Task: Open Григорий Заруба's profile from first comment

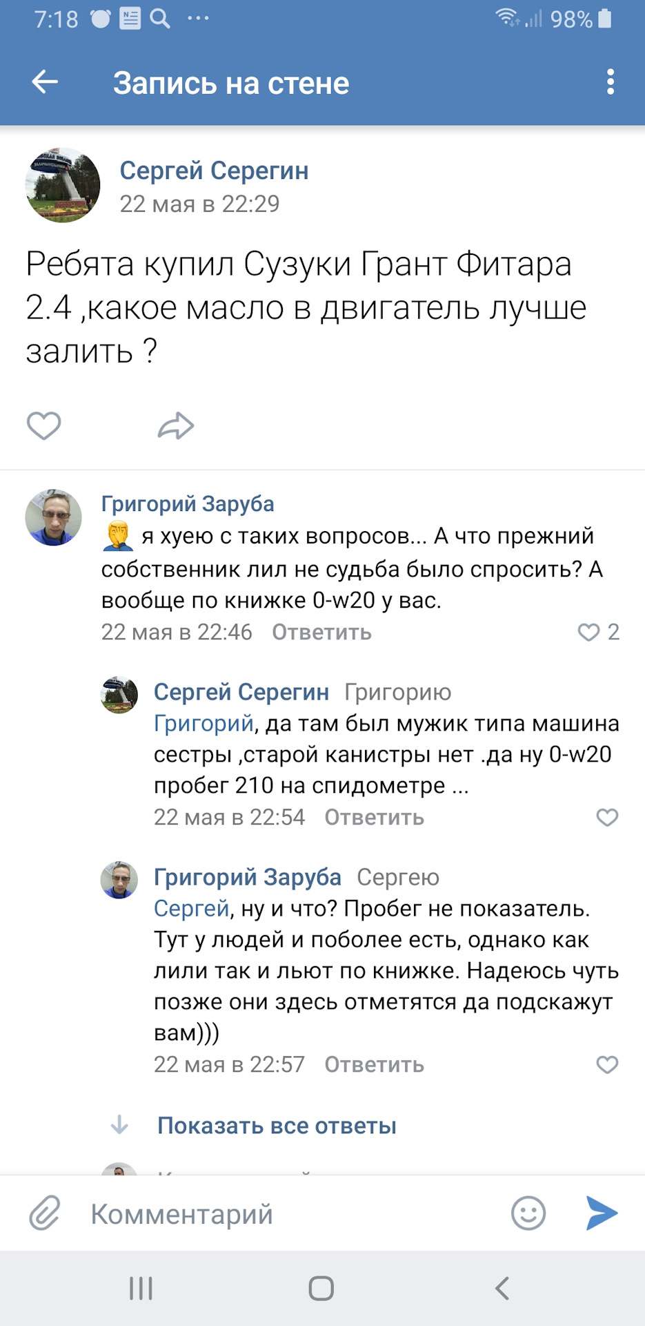Action: pos(188,503)
